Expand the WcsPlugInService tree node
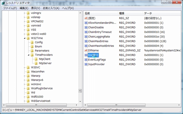The height and width of the screenshot is (114, 183). click(25, 89)
